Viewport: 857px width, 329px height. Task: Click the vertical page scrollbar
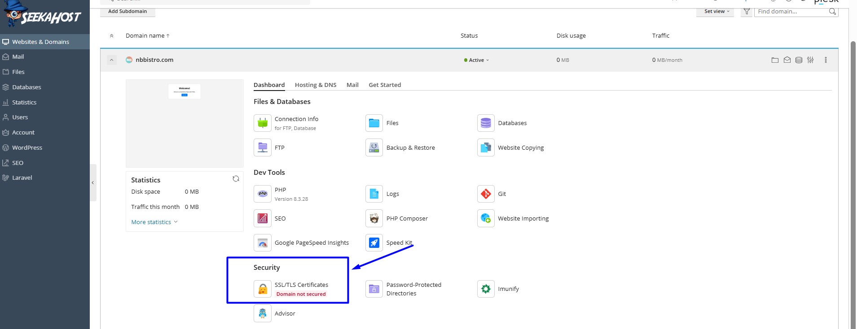(853, 185)
